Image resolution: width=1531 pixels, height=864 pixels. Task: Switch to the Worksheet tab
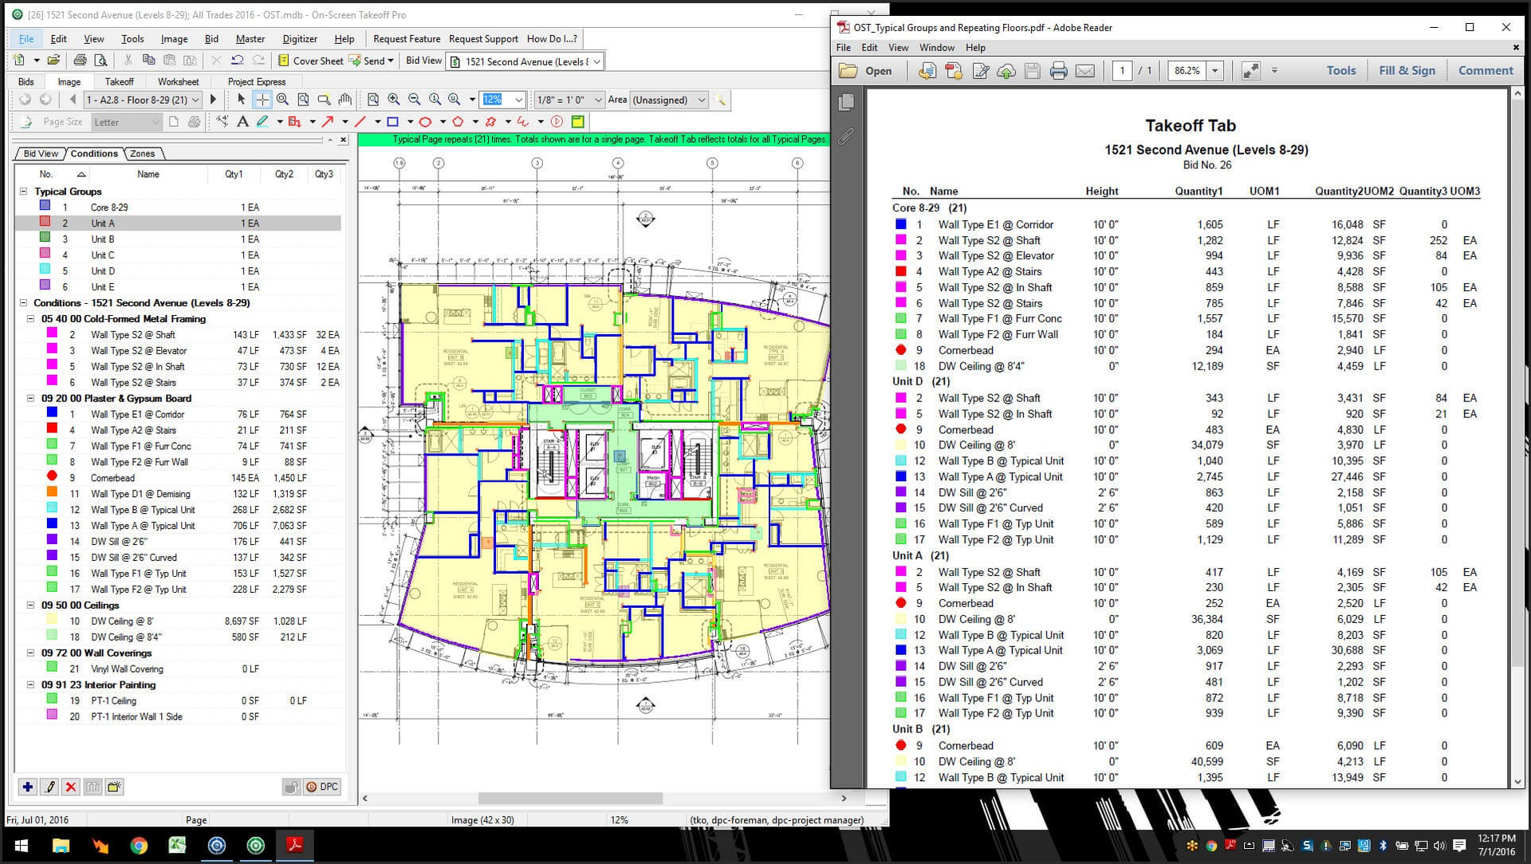tap(178, 81)
